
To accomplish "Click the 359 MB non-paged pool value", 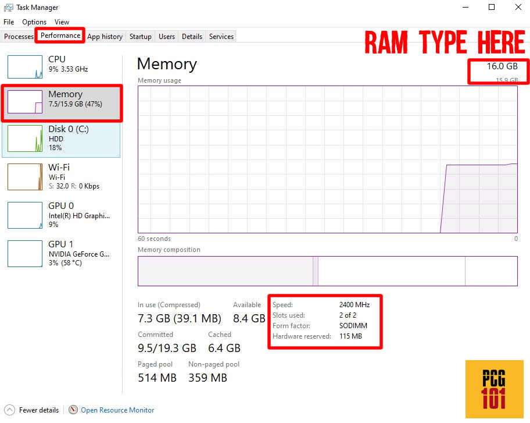I will [x=207, y=378].
